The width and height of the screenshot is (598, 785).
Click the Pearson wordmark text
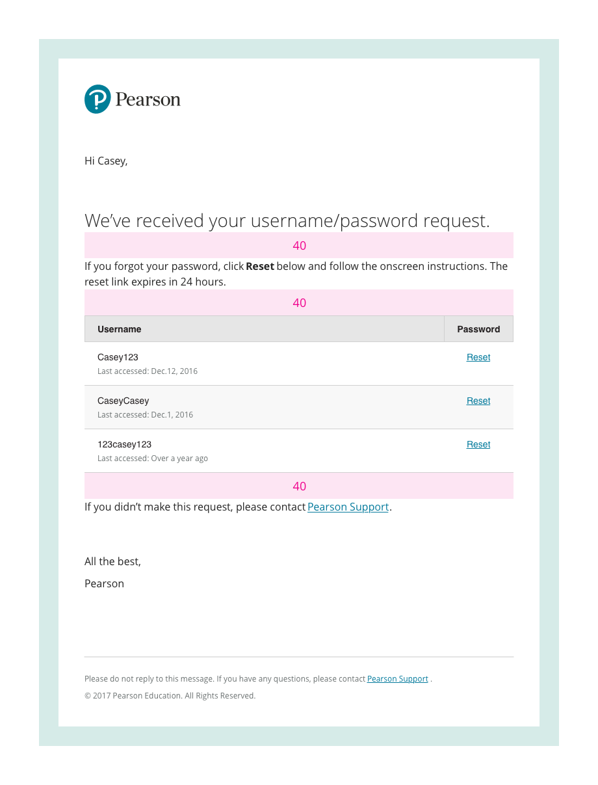pos(148,100)
